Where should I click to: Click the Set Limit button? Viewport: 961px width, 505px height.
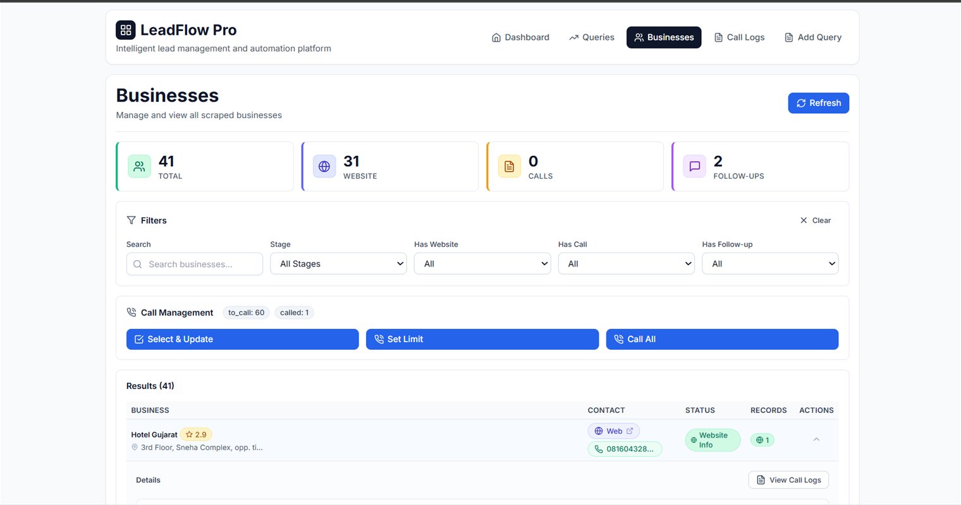point(482,339)
